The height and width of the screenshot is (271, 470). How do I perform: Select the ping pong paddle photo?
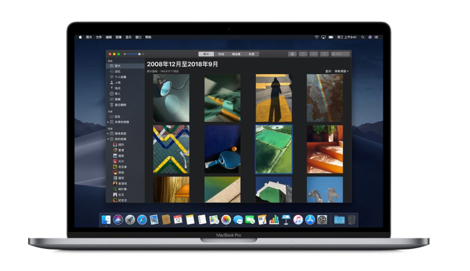pyautogui.click(x=222, y=149)
